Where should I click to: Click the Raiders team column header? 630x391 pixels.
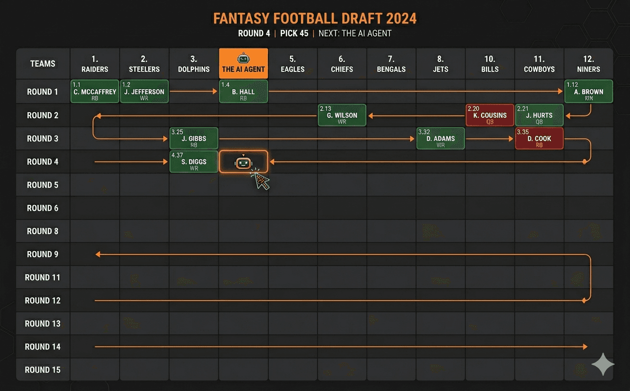click(x=95, y=63)
